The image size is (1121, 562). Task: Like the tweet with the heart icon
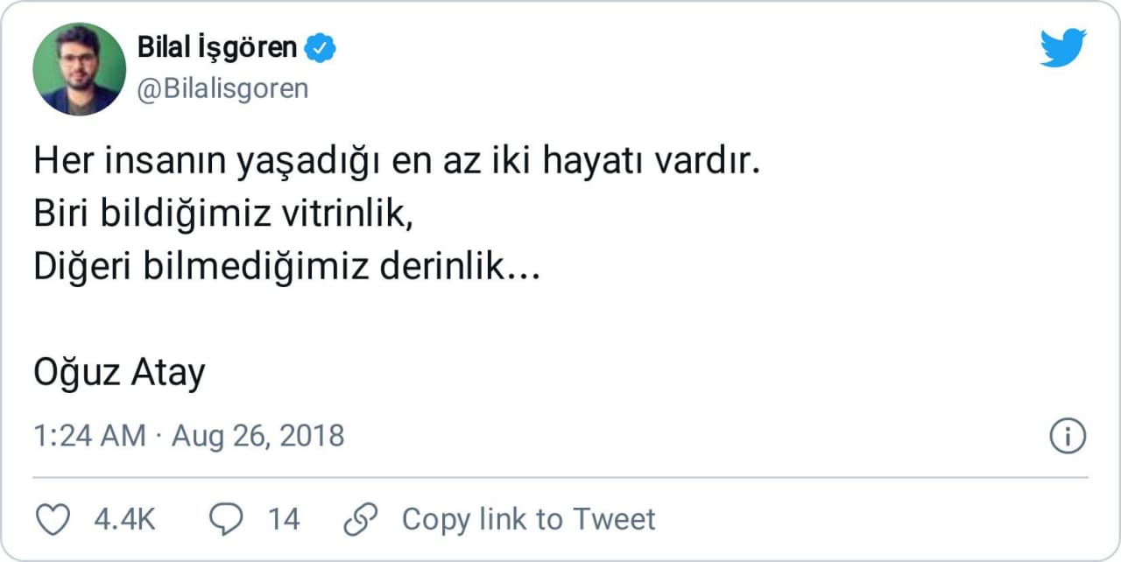pyautogui.click(x=52, y=519)
